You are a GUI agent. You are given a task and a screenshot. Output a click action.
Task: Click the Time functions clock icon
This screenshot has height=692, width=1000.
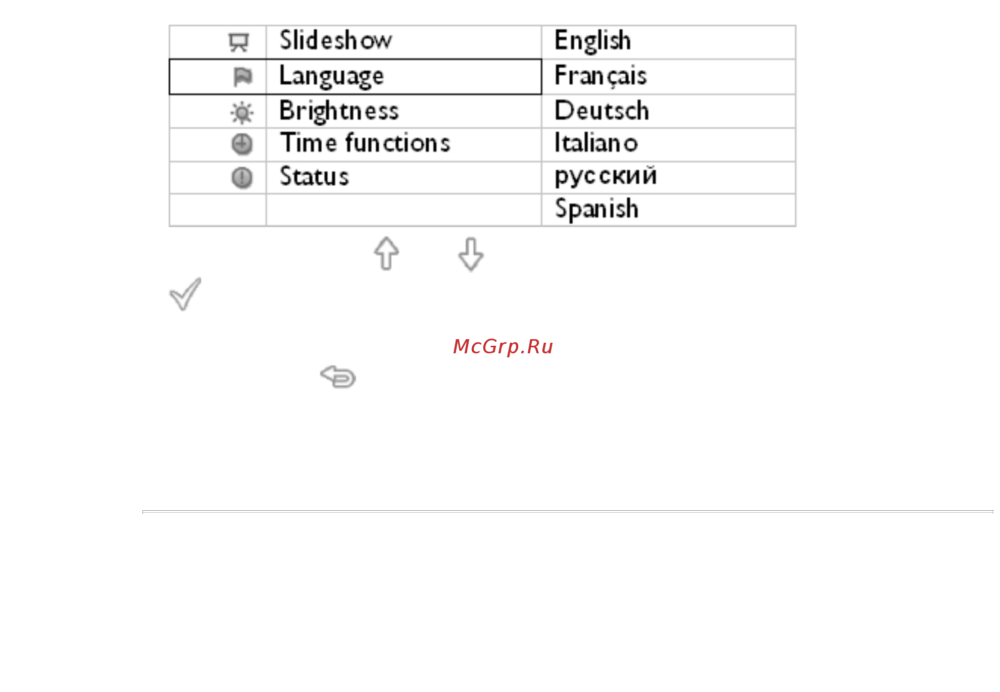242,144
